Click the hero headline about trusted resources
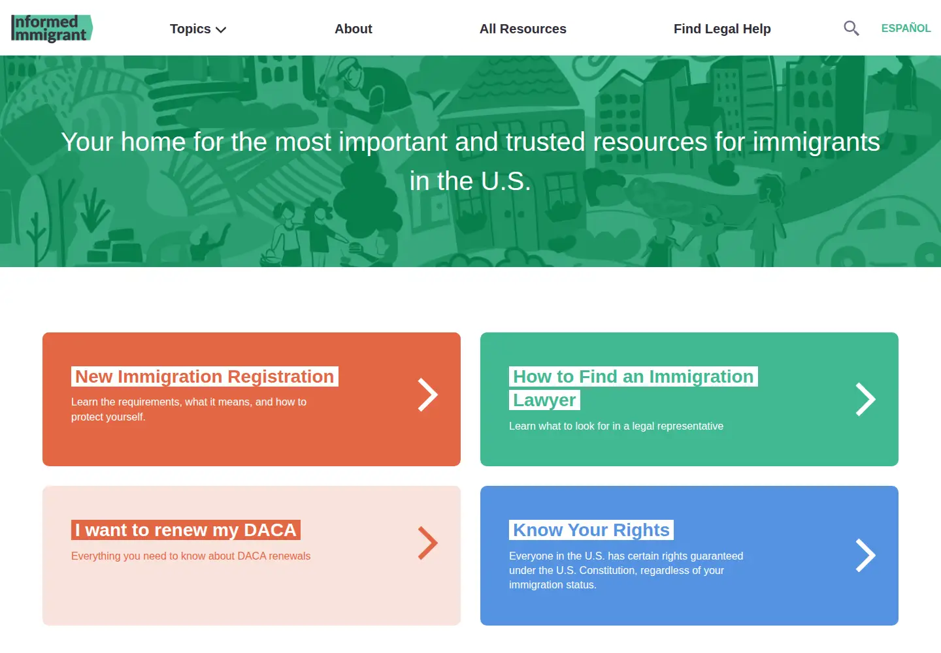This screenshot has height=653, width=941. (x=470, y=161)
